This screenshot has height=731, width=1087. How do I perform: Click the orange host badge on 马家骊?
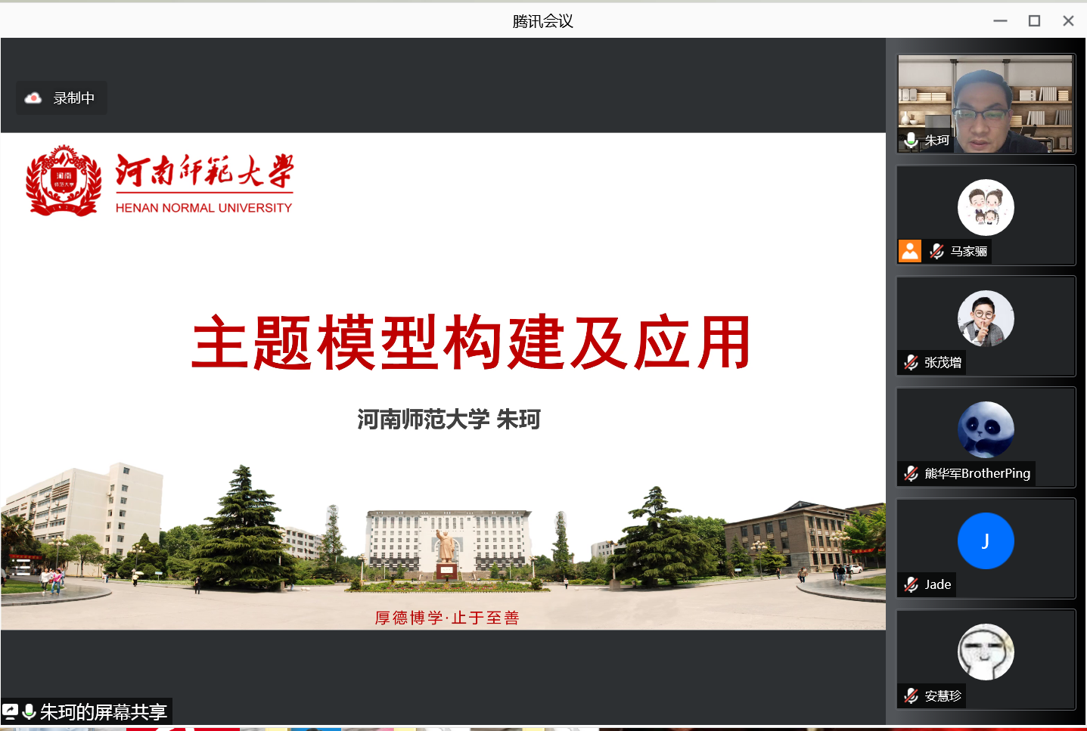coord(910,251)
